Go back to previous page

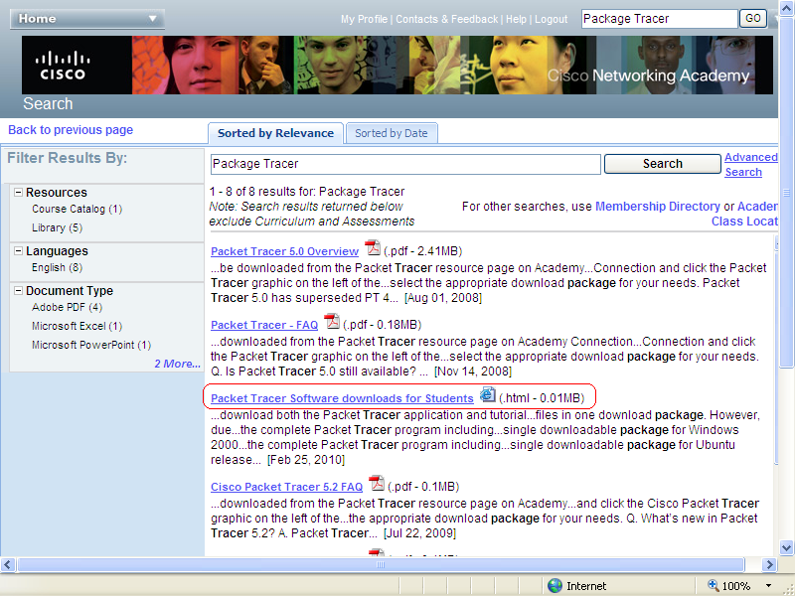pyautogui.click(x=71, y=130)
